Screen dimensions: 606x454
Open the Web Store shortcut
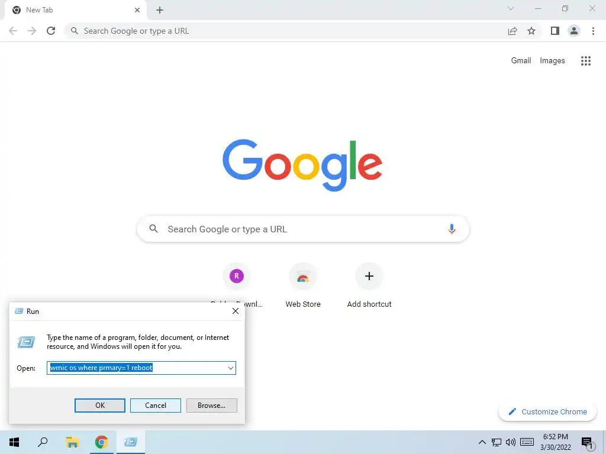[303, 286]
